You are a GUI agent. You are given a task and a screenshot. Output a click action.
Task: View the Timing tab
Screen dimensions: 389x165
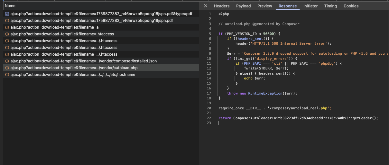[330, 6]
